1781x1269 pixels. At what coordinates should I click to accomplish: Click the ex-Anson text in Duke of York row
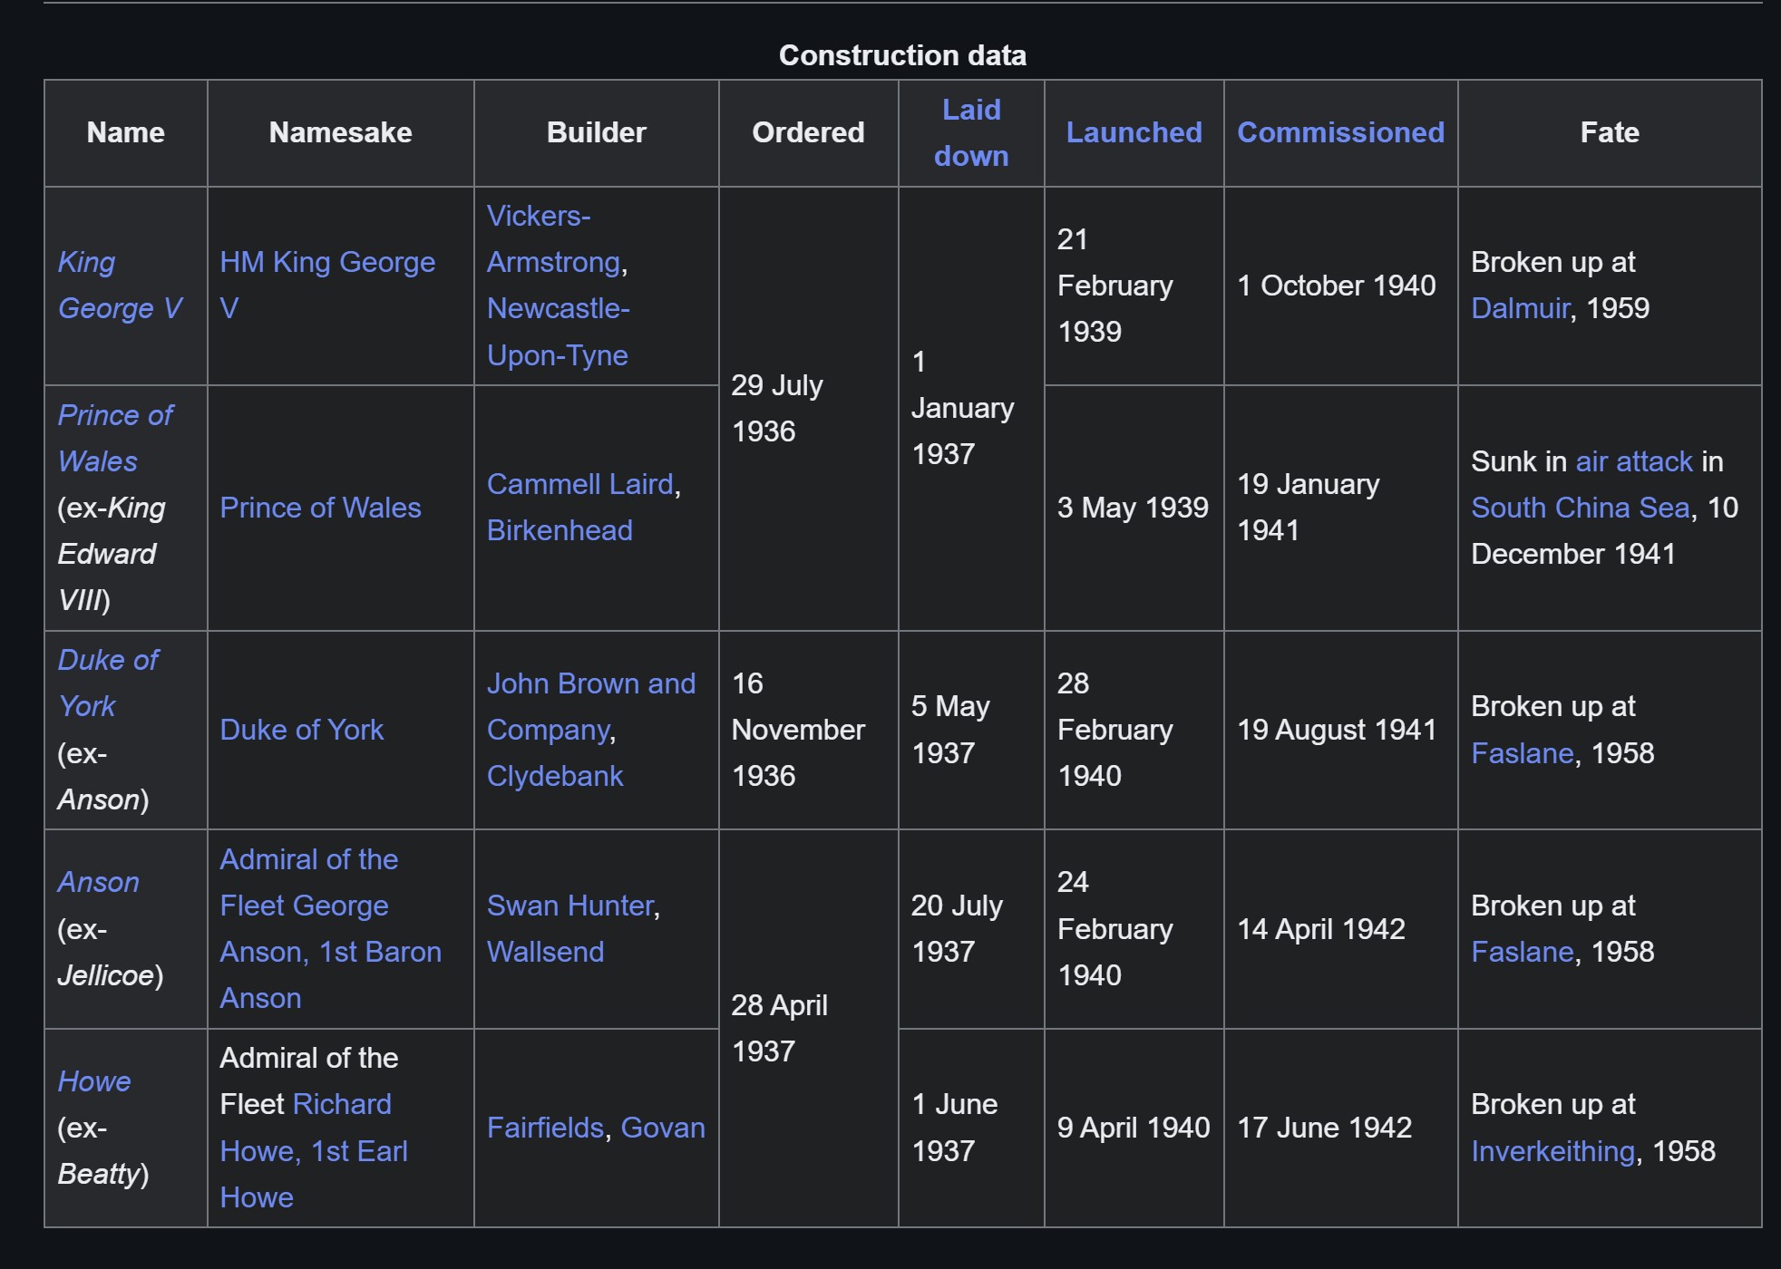103,777
